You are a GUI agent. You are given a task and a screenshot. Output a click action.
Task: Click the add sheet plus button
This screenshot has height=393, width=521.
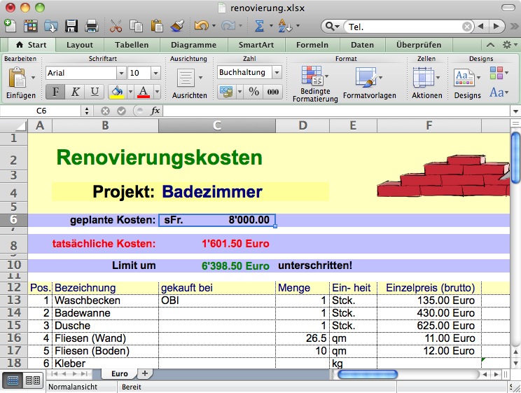coord(145,374)
